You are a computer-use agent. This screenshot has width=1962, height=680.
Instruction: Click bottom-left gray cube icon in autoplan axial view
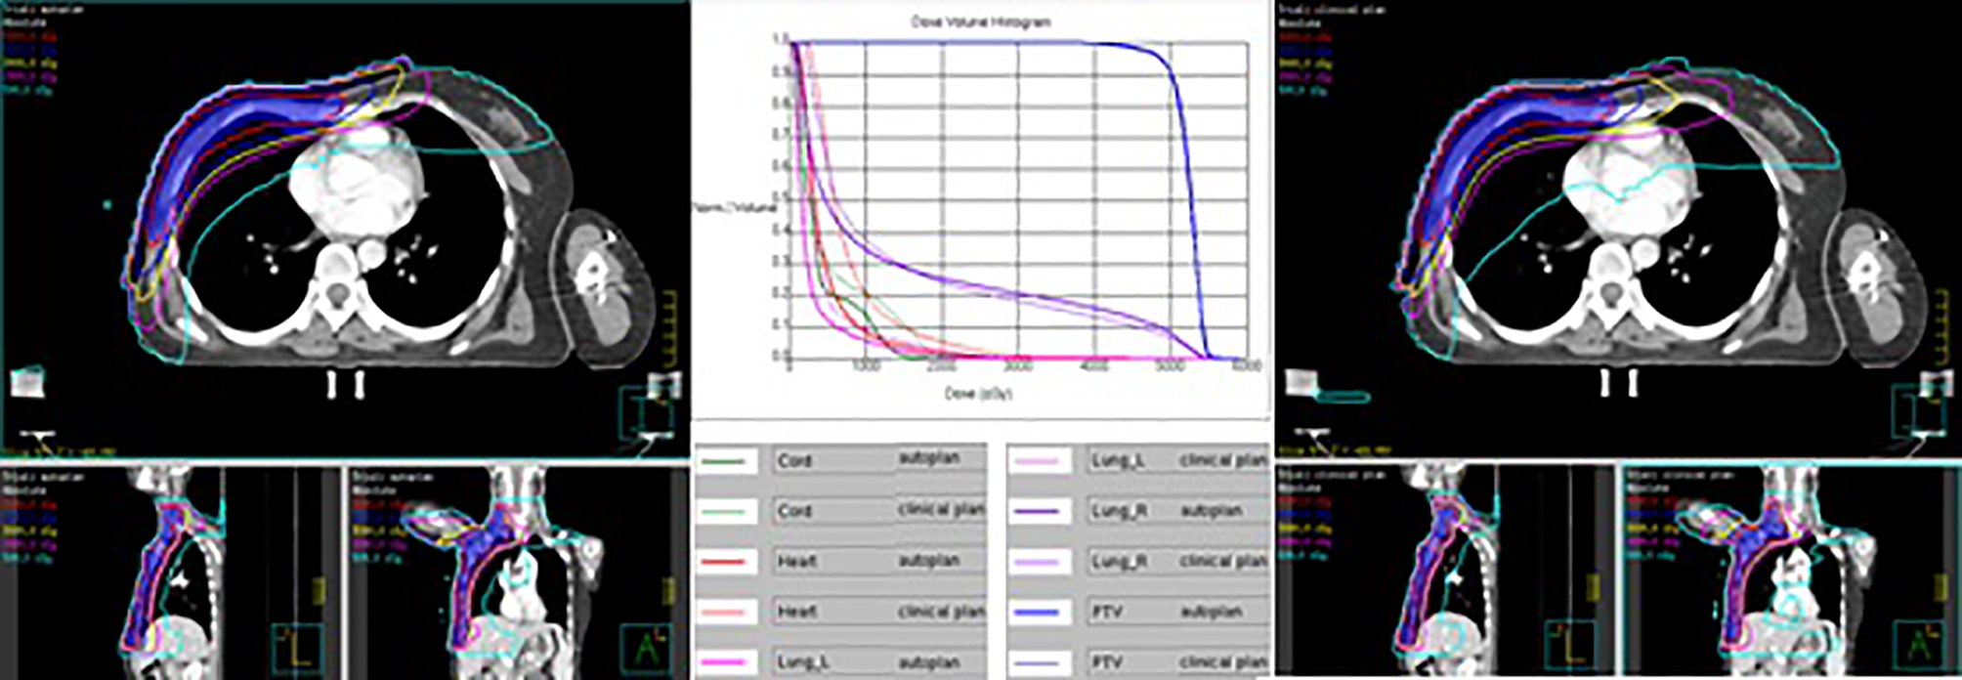[27, 382]
